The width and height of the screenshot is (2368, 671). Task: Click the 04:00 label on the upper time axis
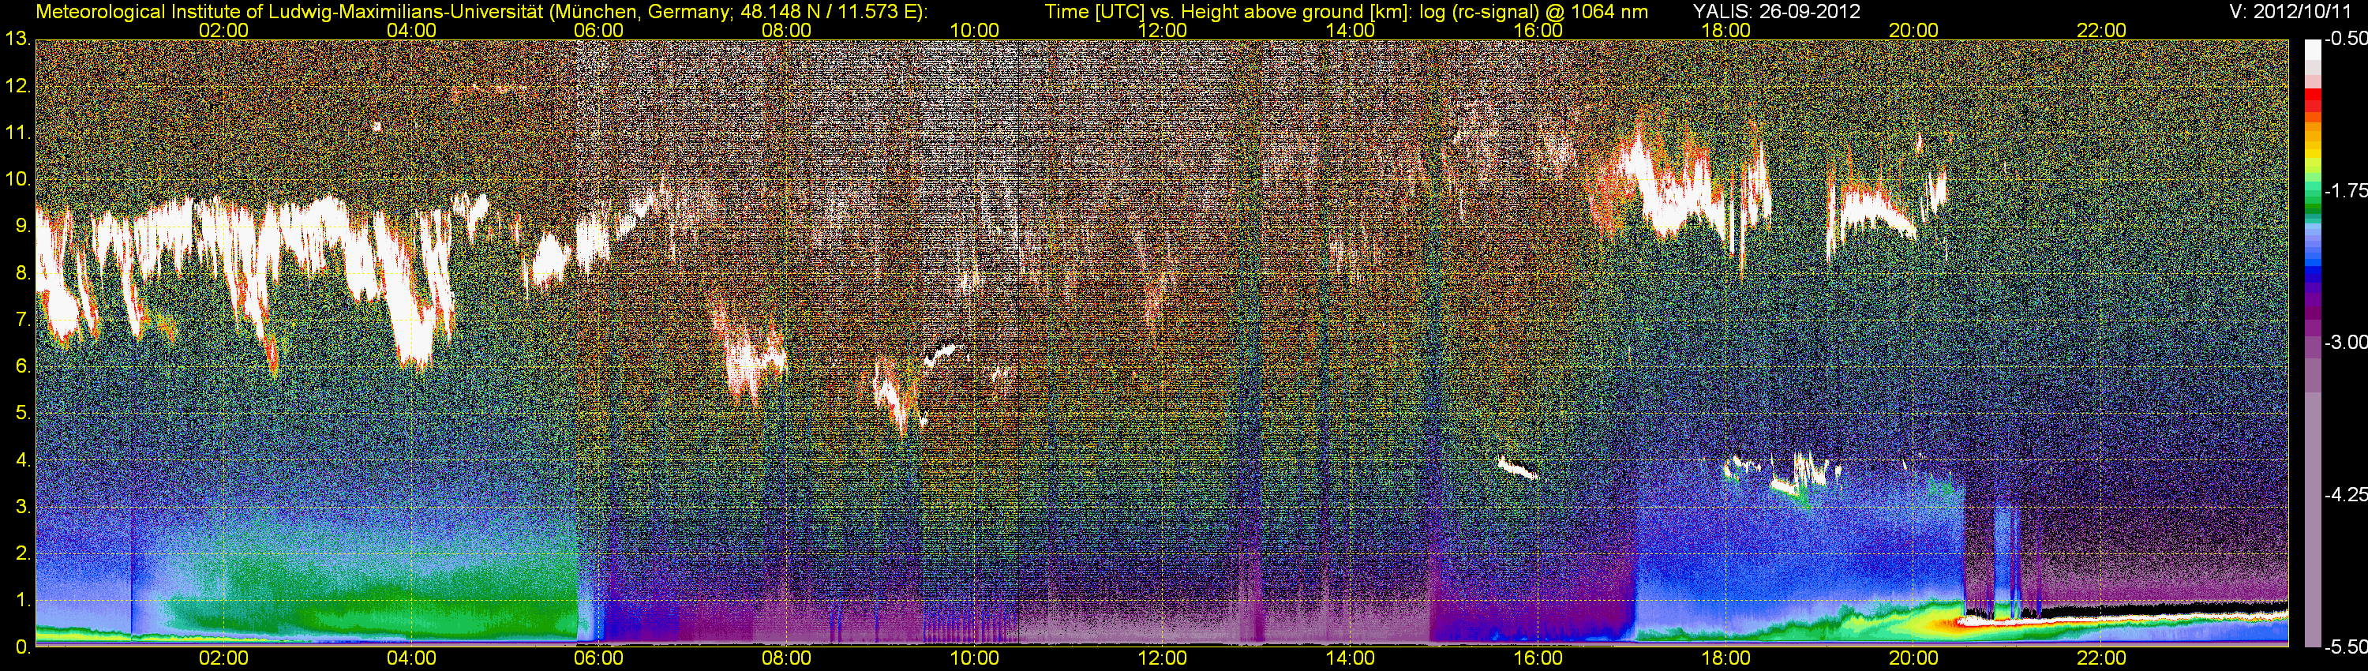411,30
